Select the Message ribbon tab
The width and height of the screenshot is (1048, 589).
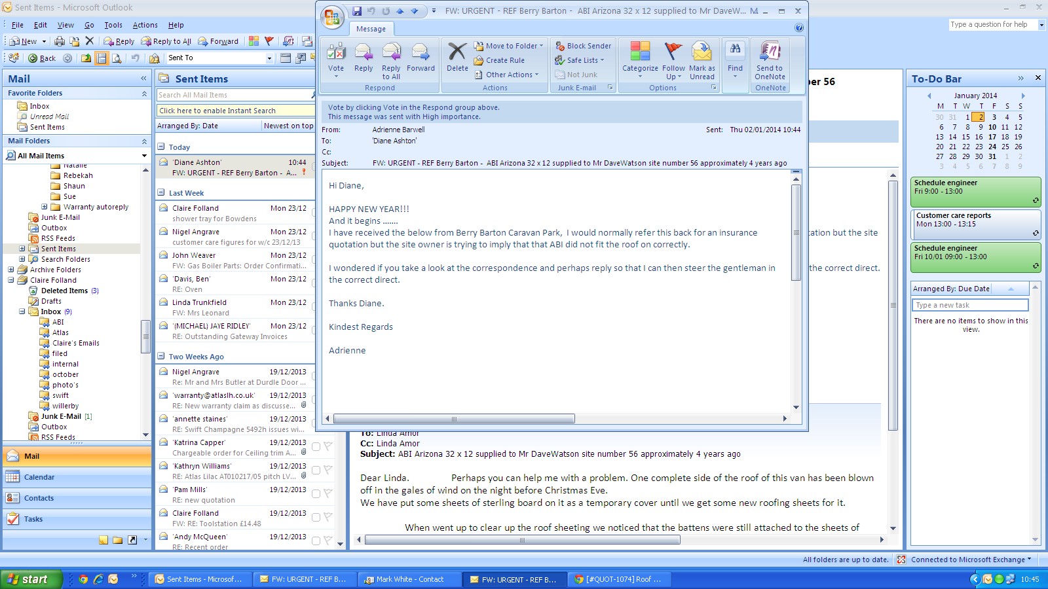tap(371, 29)
